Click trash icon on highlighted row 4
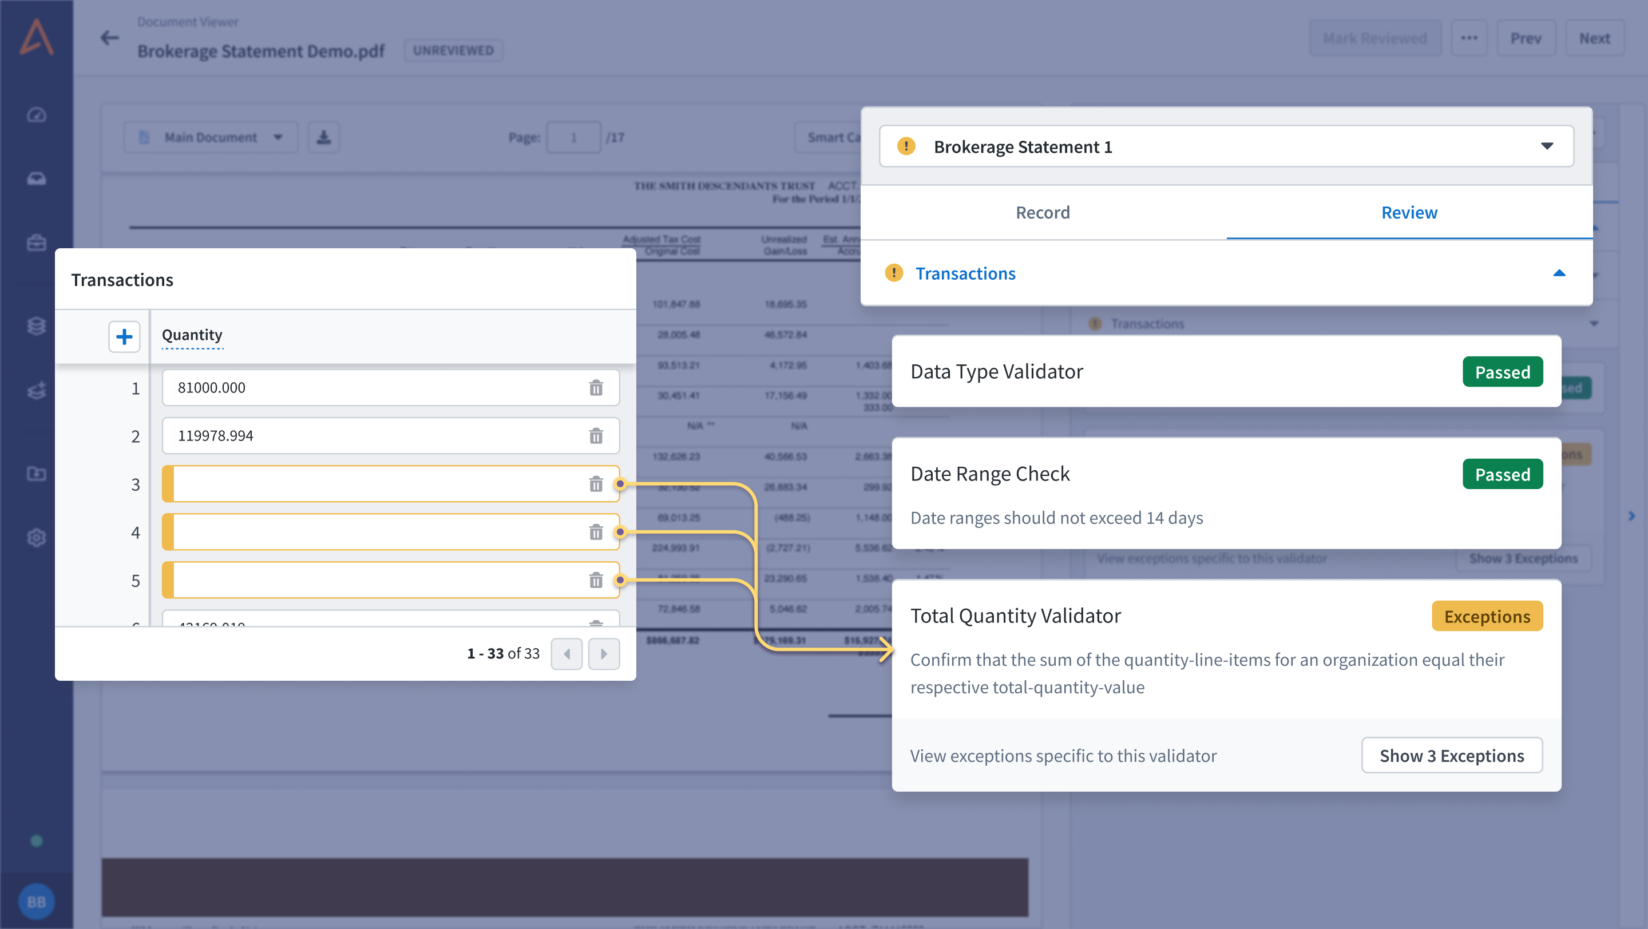This screenshot has height=929, width=1648. pyautogui.click(x=596, y=532)
